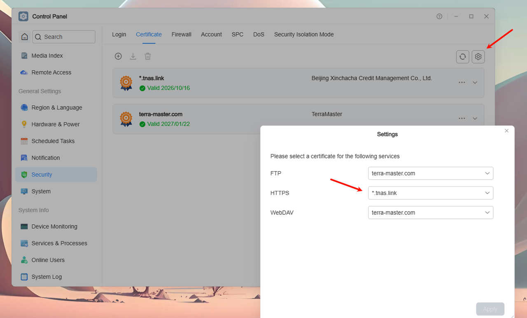Open Device Monitoring in sidebar
The image size is (527, 318).
click(56, 227)
